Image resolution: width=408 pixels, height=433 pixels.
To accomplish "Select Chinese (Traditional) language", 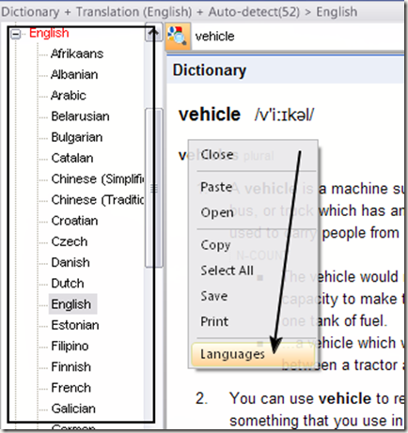I will point(98,200).
